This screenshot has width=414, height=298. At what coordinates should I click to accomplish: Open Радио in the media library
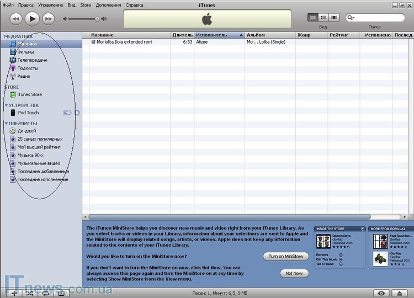click(24, 77)
